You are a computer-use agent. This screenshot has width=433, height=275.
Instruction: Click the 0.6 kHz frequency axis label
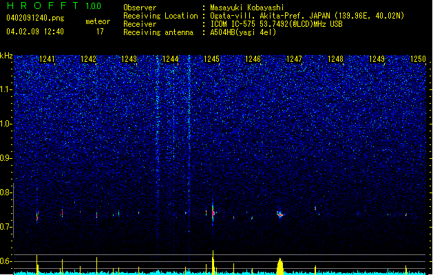click(6, 261)
